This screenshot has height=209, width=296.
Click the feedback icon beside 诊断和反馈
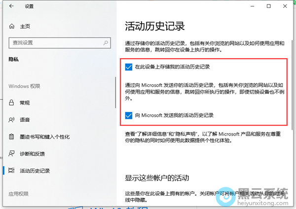click(12, 153)
